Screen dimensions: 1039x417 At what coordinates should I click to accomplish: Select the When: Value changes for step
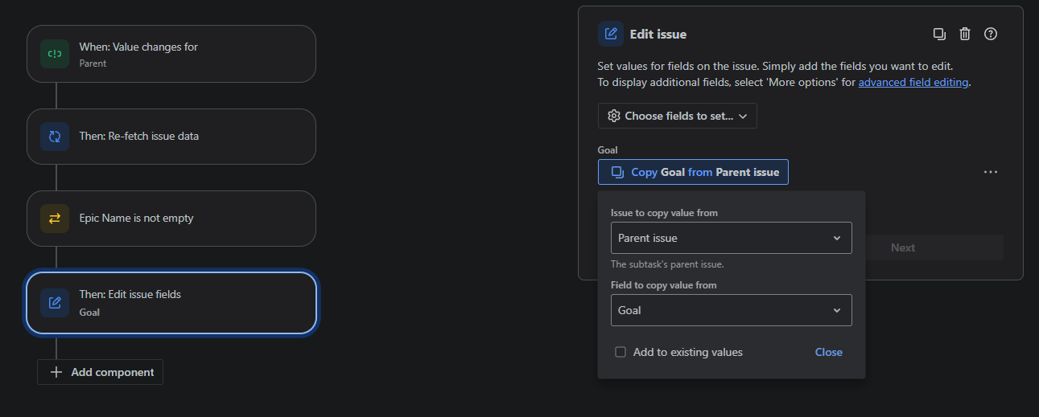pos(171,54)
